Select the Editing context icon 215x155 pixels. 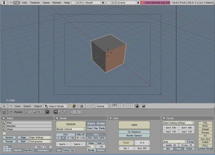43,112
